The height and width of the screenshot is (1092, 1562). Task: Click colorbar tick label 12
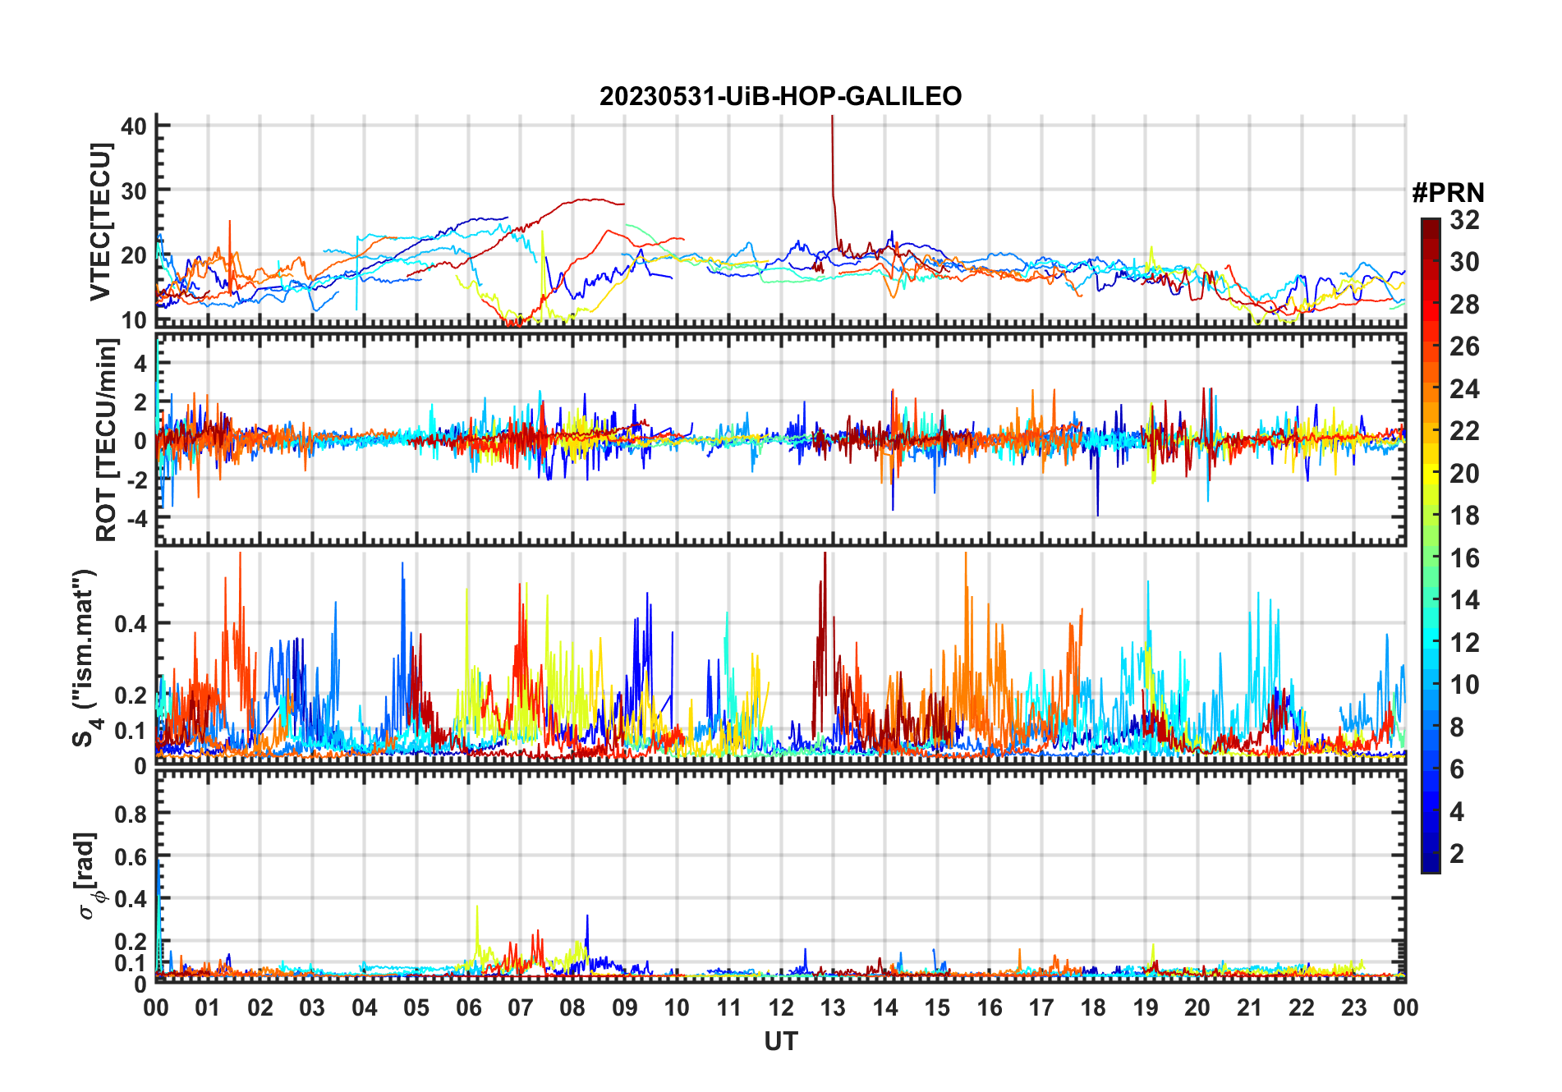[1464, 642]
